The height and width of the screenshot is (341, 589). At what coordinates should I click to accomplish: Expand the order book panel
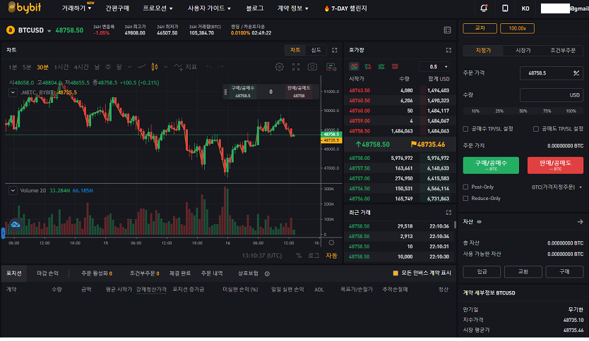(x=448, y=50)
